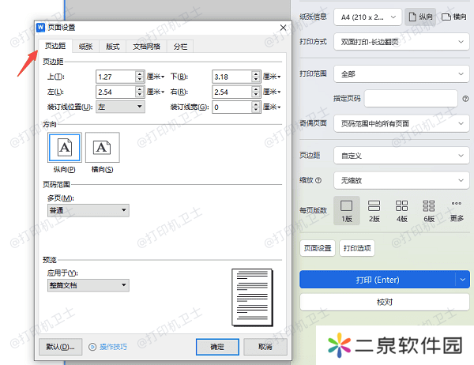
Task: Open 装订线位置 dropdown showing 左
Action: (x=120, y=107)
